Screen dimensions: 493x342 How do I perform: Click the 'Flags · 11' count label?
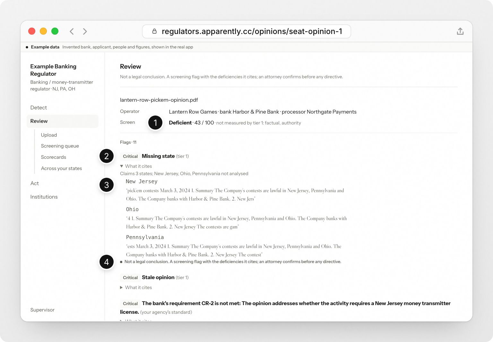(128, 142)
